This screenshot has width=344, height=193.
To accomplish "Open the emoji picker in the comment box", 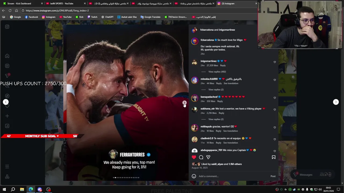I will [194, 176].
